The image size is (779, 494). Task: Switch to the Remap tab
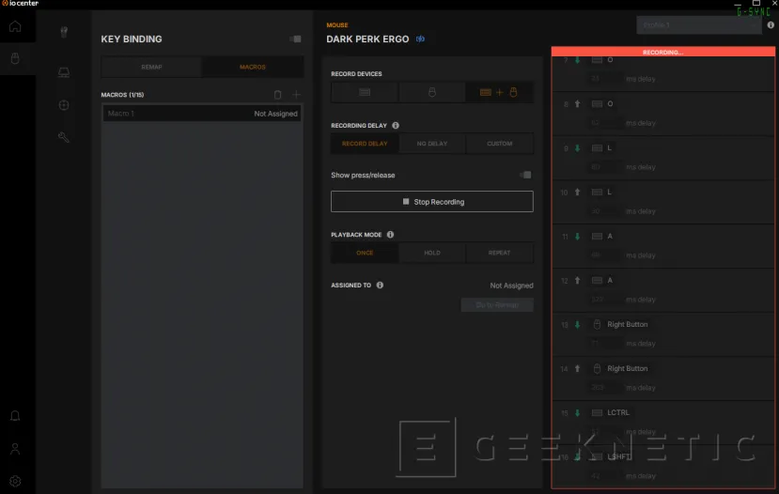tap(151, 68)
